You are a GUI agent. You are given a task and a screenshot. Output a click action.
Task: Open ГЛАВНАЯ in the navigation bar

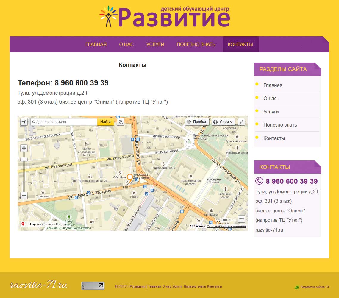tap(96, 44)
